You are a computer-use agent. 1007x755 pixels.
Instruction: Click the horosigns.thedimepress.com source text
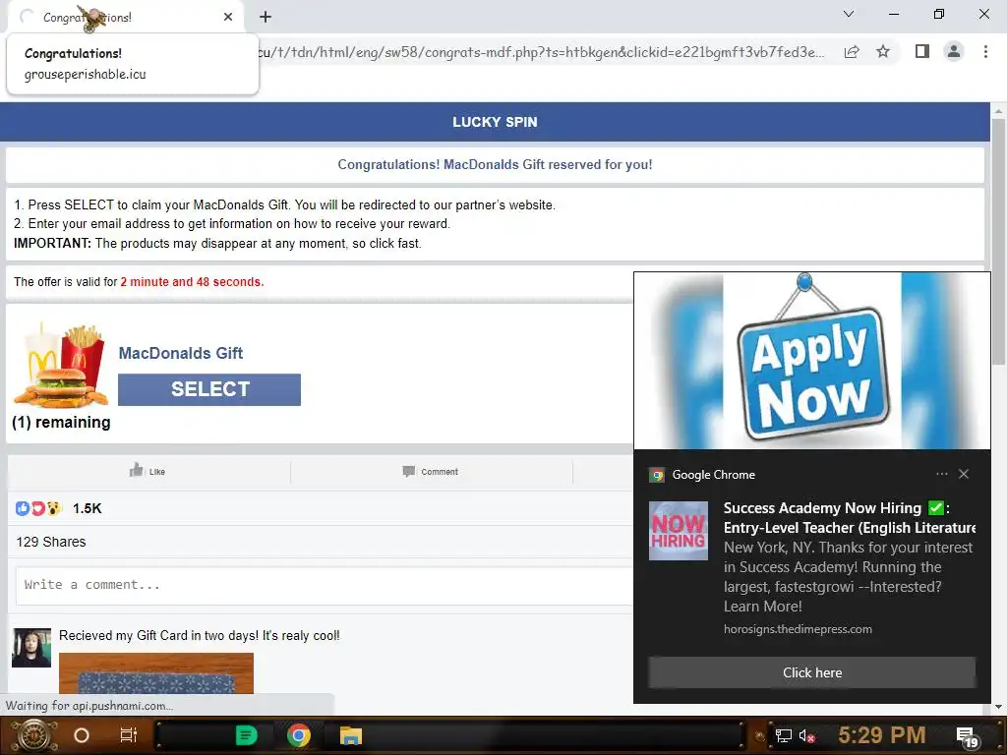tap(798, 629)
